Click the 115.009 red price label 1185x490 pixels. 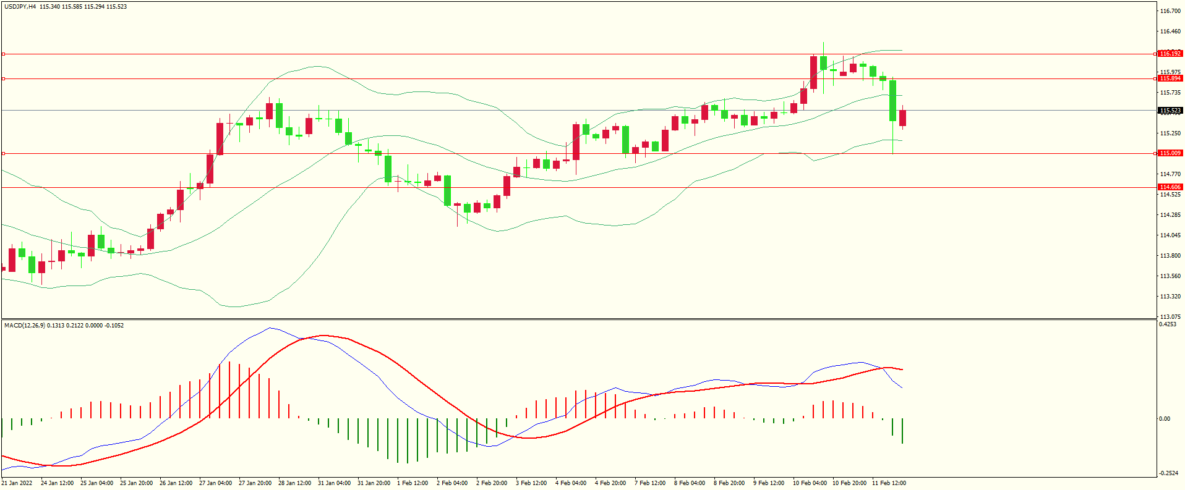(1170, 153)
